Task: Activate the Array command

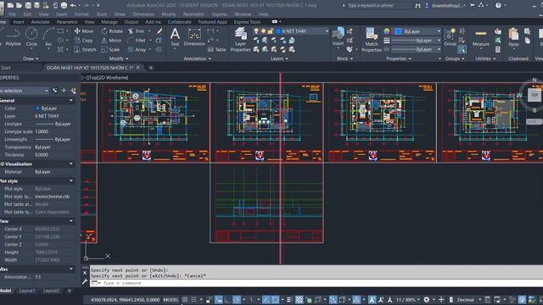Action: (x=137, y=50)
